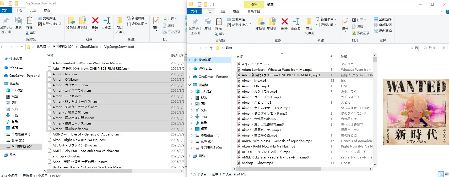Viewport: 449px width, 177px height.
Task: Collapse 此电脑 tree node in 歌曲 window
Action: [190, 85]
